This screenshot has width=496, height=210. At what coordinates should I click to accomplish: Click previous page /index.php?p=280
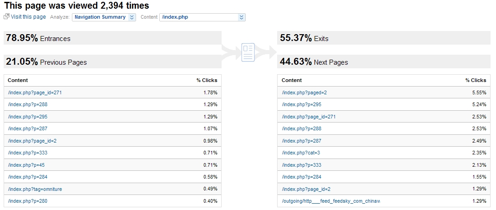(27, 201)
